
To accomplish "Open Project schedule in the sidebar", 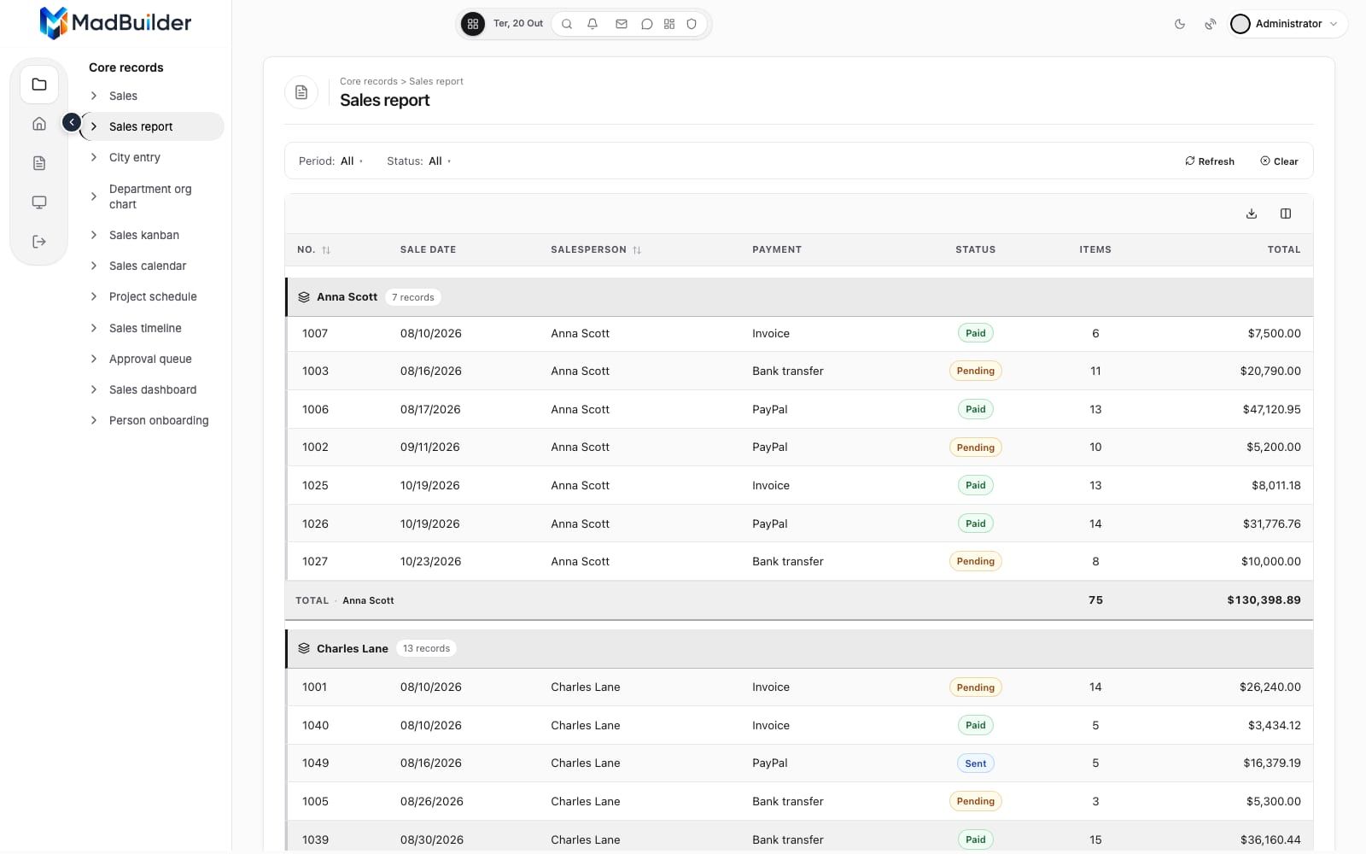I will pos(152,296).
